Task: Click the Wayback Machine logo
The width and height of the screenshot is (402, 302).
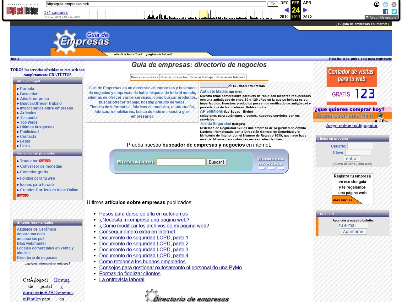Action: pos(22,10)
